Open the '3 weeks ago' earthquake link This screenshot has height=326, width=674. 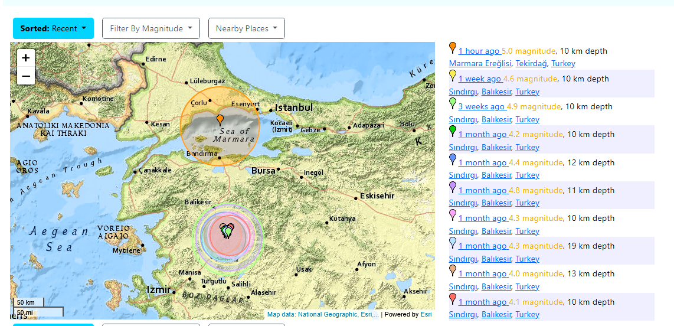pyautogui.click(x=481, y=107)
